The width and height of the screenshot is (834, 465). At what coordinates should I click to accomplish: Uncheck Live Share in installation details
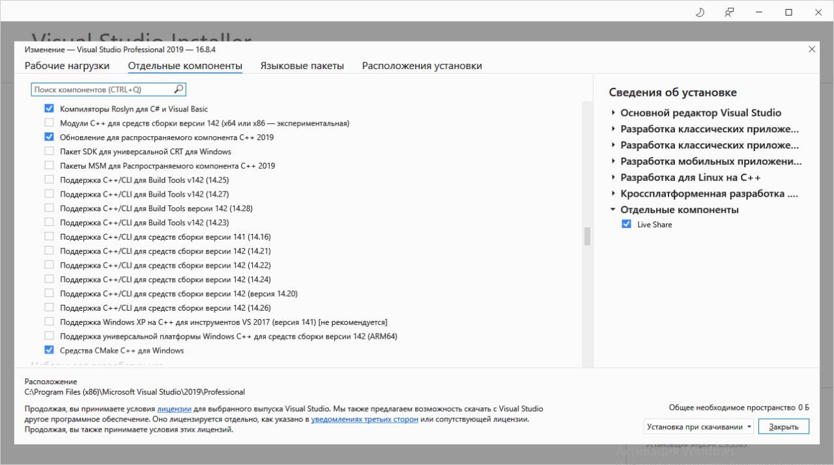pyautogui.click(x=627, y=224)
